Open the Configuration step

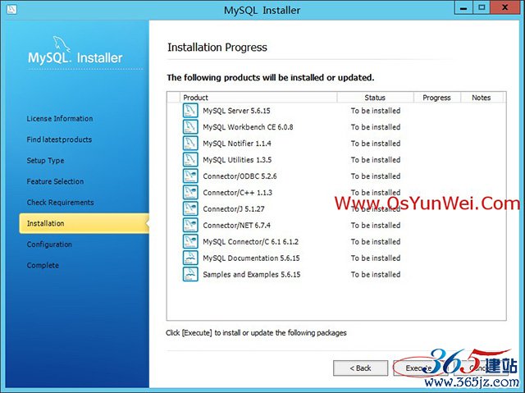(x=49, y=244)
